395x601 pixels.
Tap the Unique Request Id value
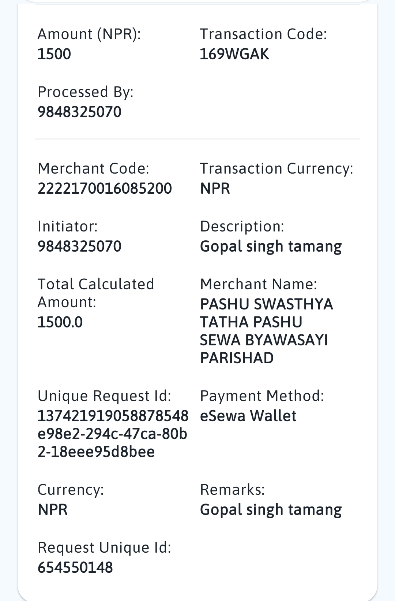[113, 434]
